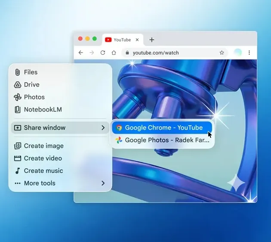Select the Photos pinwheel icon
271x242 pixels.
click(x=18, y=97)
